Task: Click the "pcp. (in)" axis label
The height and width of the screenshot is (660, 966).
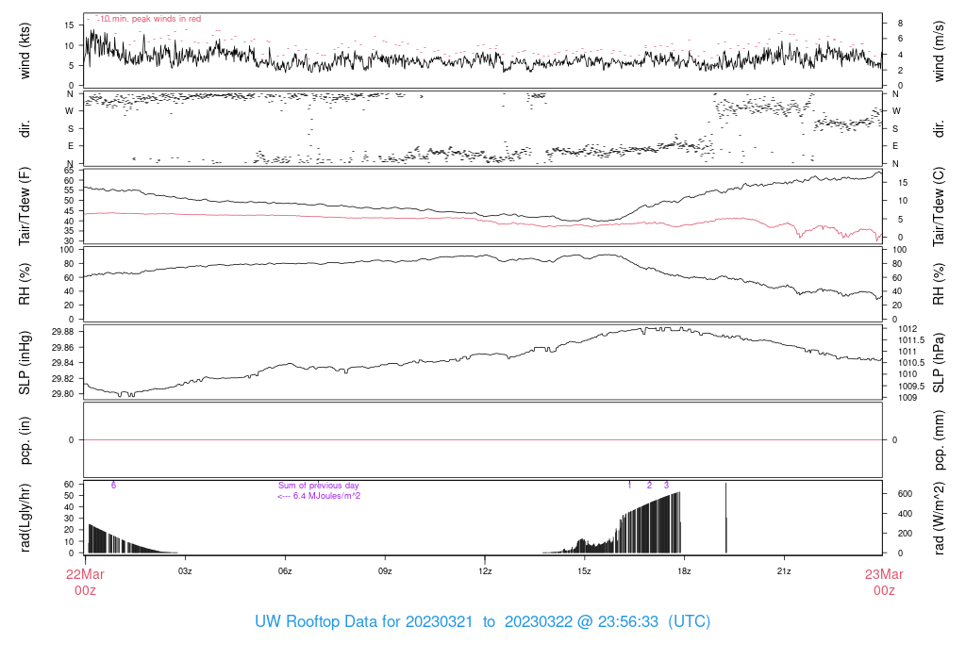Action: pyautogui.click(x=24, y=440)
